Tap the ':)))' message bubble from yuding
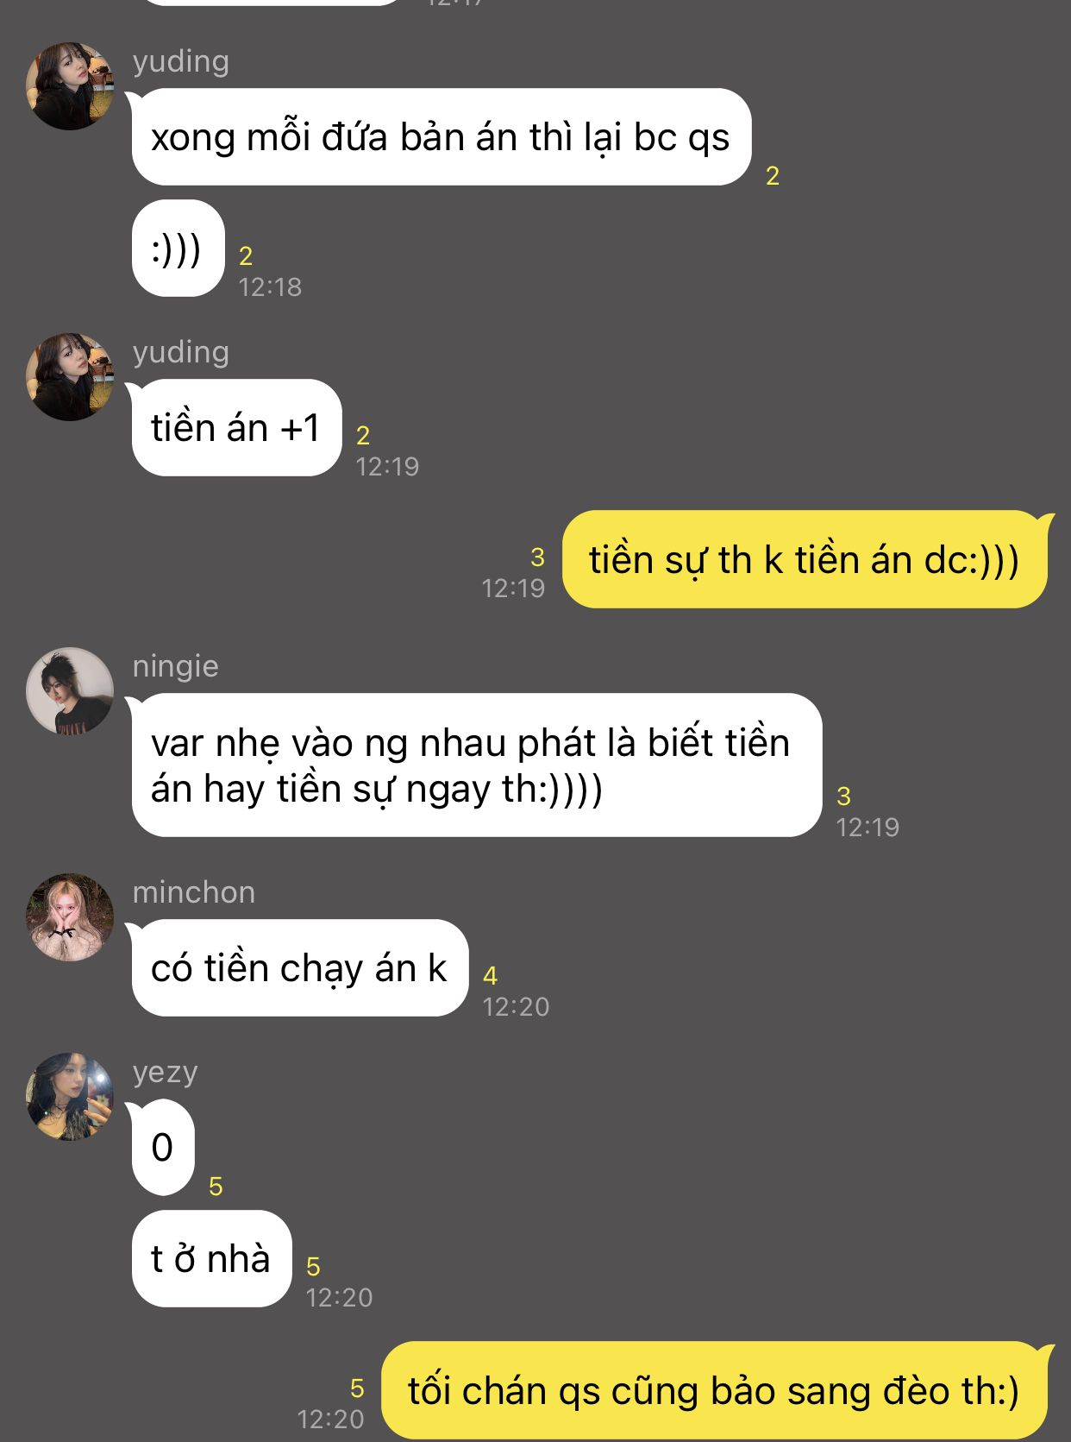Image resolution: width=1071 pixels, height=1442 pixels. point(178,249)
